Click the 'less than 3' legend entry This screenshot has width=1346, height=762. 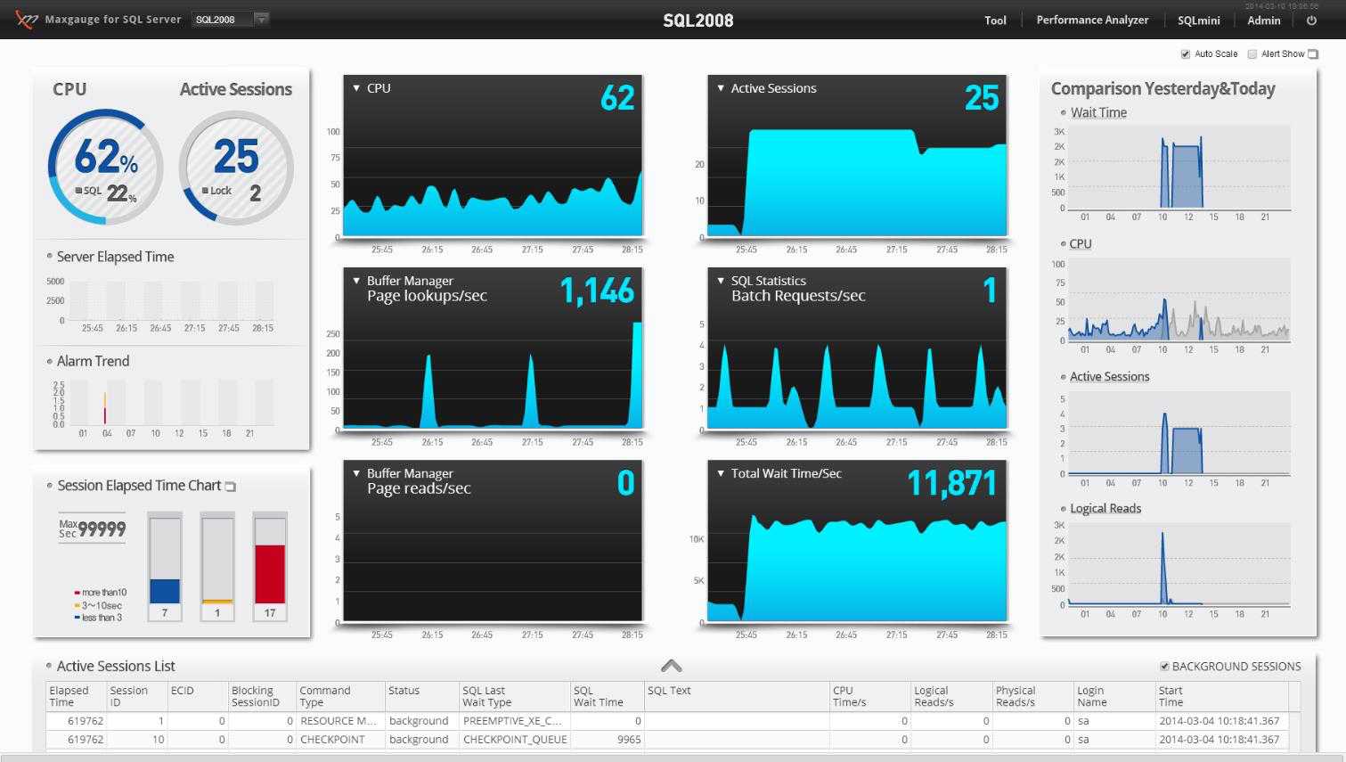pyautogui.click(x=98, y=618)
